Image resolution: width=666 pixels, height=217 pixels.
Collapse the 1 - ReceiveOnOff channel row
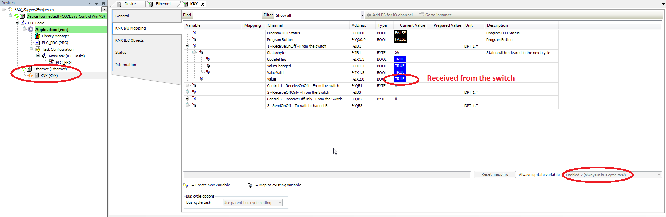click(x=187, y=46)
